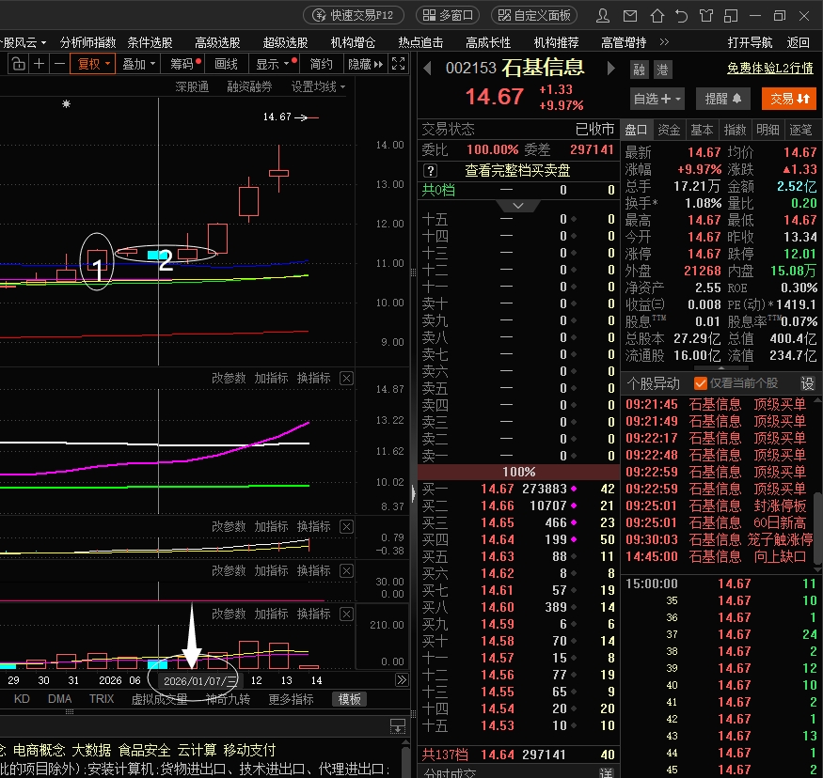The width and height of the screenshot is (823, 778).
Task: Toggle the 融资融券 overlay label
Action: [249, 86]
